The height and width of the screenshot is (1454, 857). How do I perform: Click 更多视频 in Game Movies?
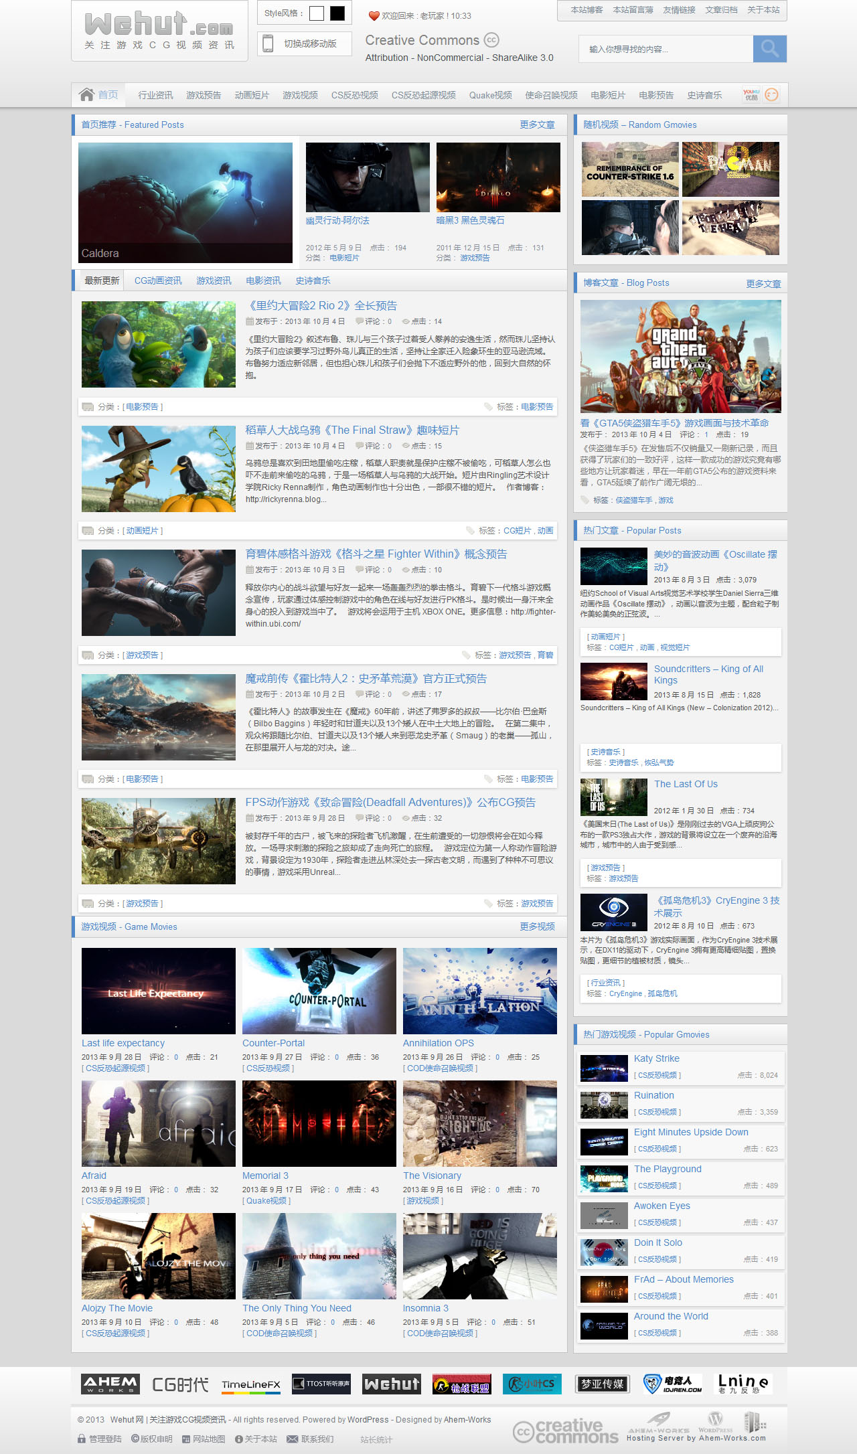pos(537,926)
